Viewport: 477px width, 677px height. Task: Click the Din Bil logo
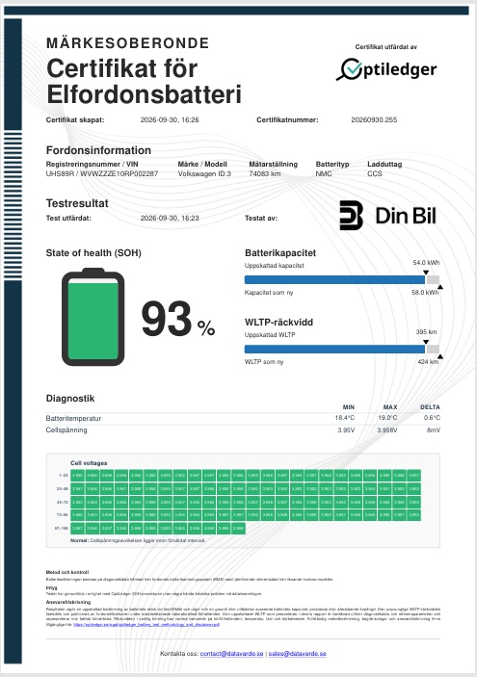point(387,215)
